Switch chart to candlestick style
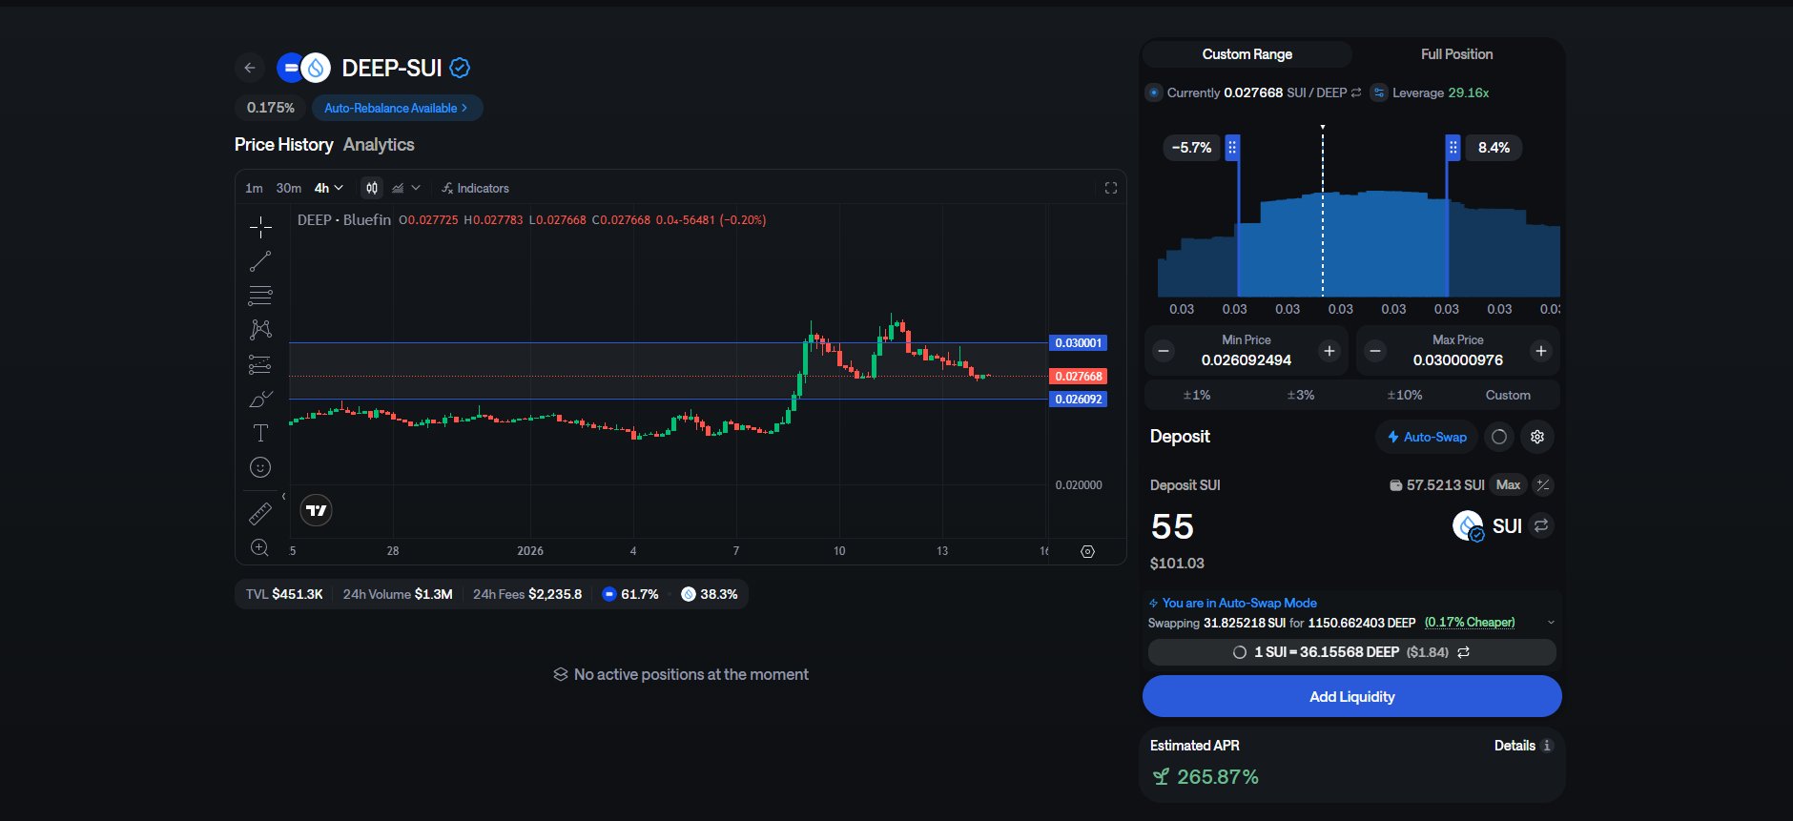1793x821 pixels. pos(372,188)
